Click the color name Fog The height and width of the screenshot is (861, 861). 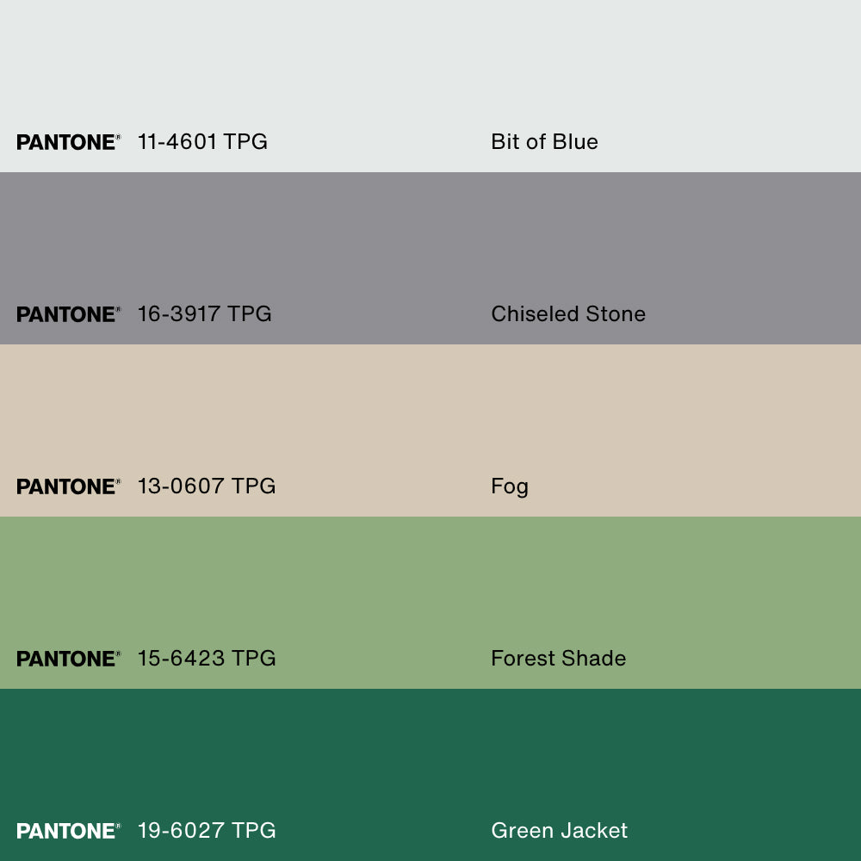pyautogui.click(x=510, y=487)
